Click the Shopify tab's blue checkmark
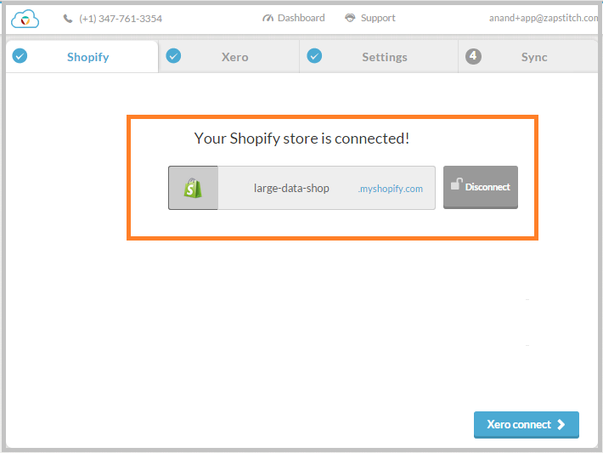 click(x=20, y=56)
